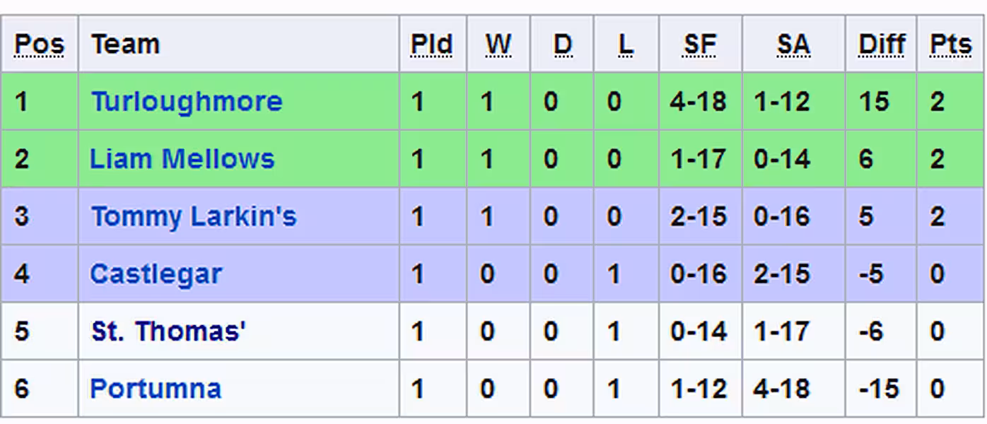Click the Pts column header

click(950, 45)
